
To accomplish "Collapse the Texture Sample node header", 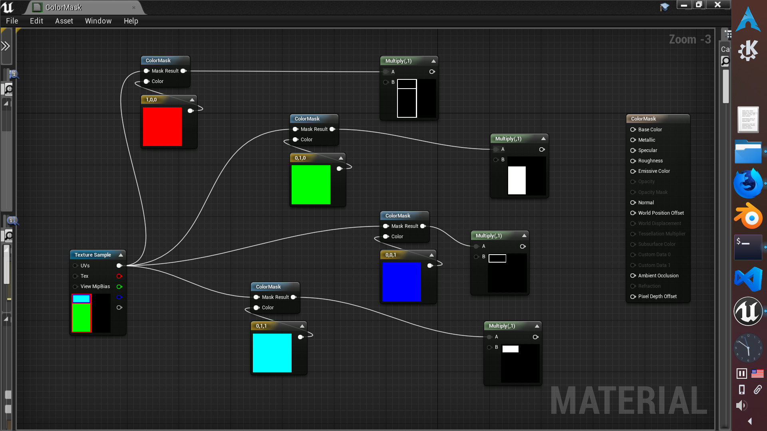I will click(121, 255).
